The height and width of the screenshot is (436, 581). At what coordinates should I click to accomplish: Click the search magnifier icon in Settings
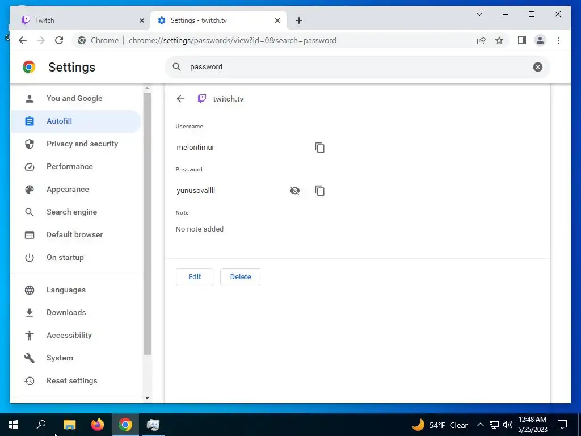click(x=177, y=67)
